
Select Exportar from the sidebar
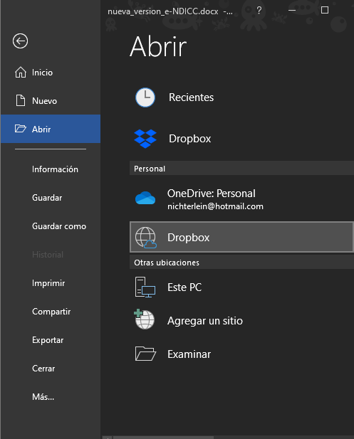coord(48,340)
